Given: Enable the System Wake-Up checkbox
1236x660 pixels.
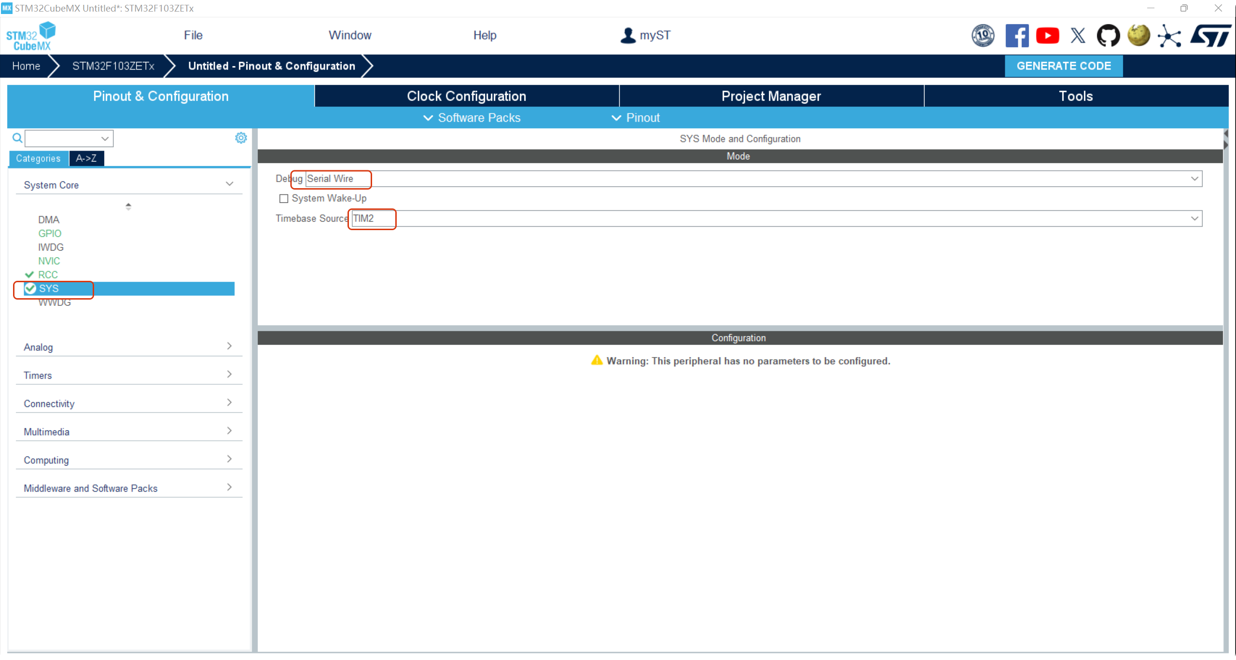Looking at the screenshot, I should pyautogui.click(x=284, y=198).
